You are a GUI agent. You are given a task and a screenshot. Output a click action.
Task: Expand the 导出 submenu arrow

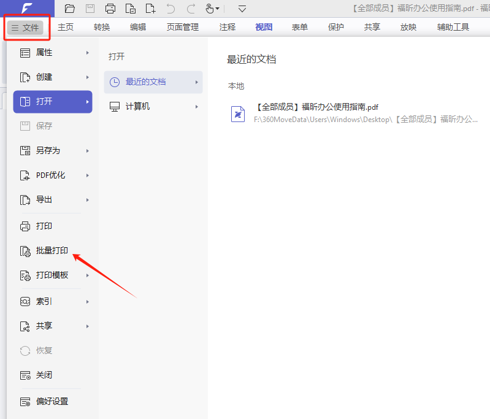[x=88, y=200]
